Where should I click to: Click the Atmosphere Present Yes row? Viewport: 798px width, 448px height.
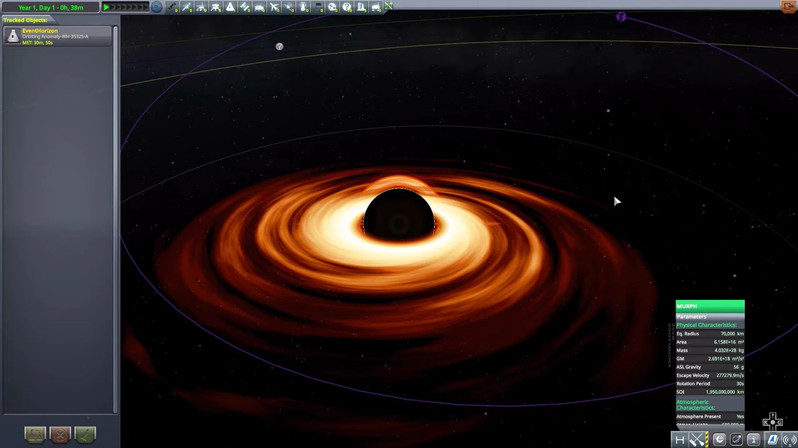tap(710, 416)
